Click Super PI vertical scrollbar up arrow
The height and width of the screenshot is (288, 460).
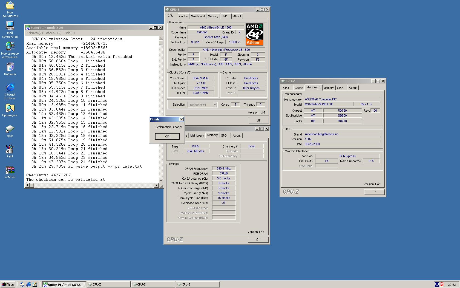click(x=161, y=38)
